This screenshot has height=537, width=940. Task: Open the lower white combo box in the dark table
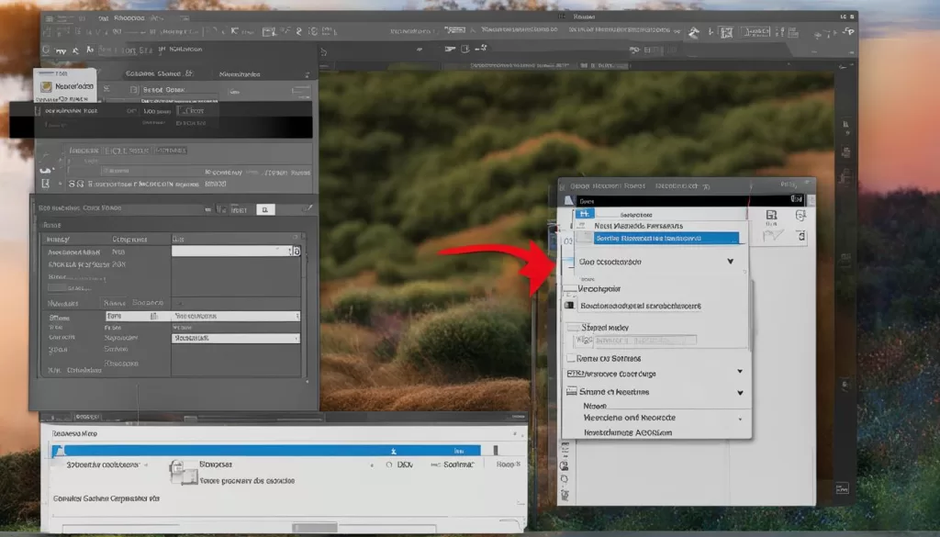tap(236, 338)
